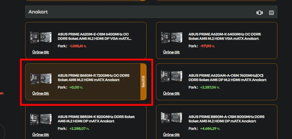Select the ASUS PRIME A620M-K motherboard title
Viewport: 292px width, 139px height.
[x=224, y=37]
